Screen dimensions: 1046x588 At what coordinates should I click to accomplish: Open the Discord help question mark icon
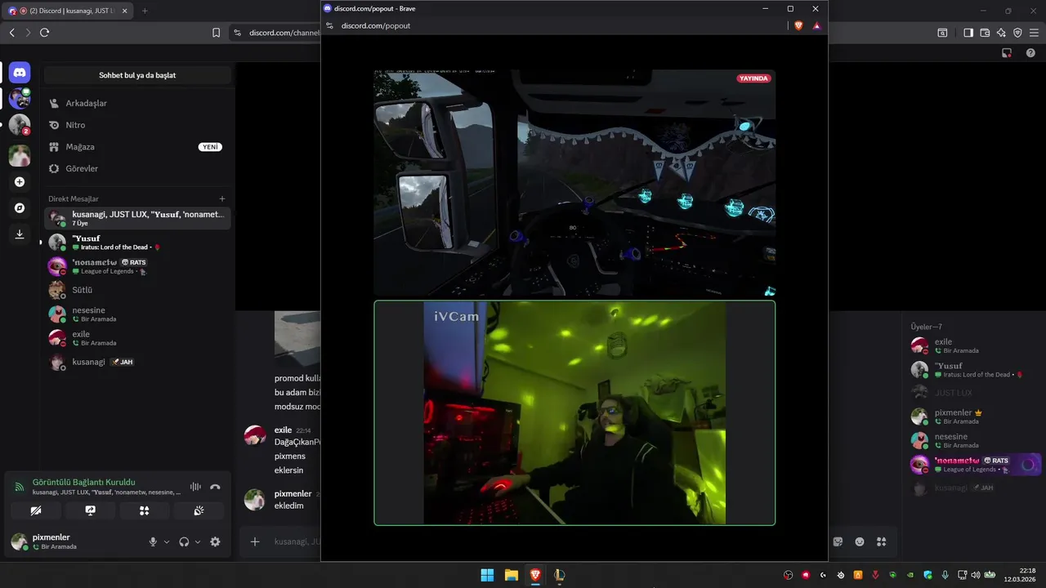1030,53
